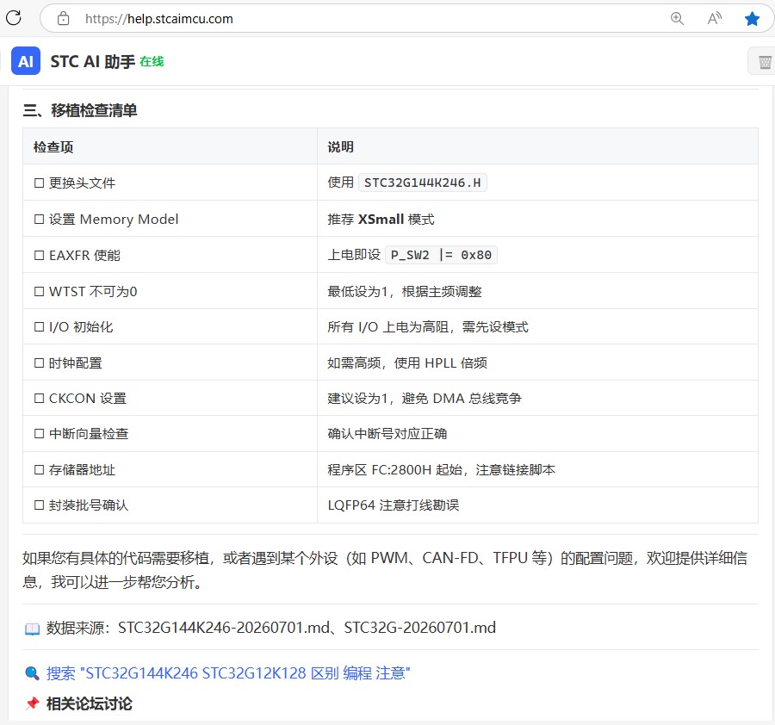Select the P_SW2 |= 0x80 code snippet
The width and height of the screenshot is (775, 725).
(441, 255)
